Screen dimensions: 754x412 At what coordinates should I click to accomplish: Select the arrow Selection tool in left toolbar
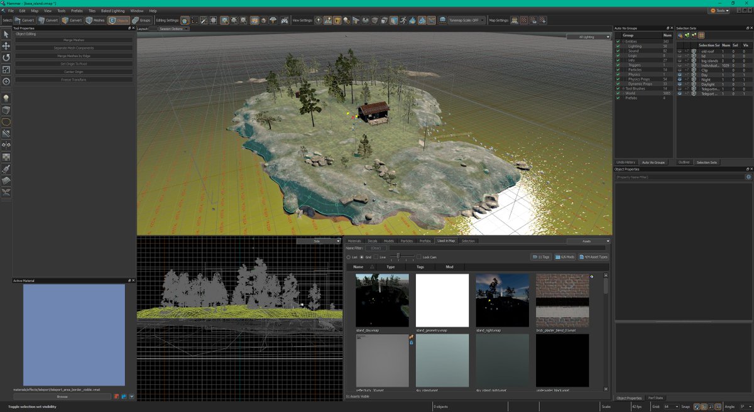tap(6, 34)
